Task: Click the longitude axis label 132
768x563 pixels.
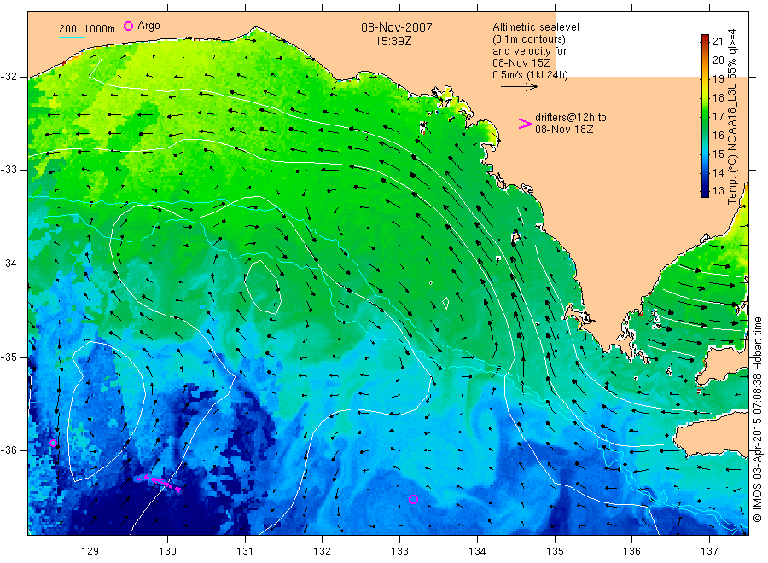Action: (323, 552)
